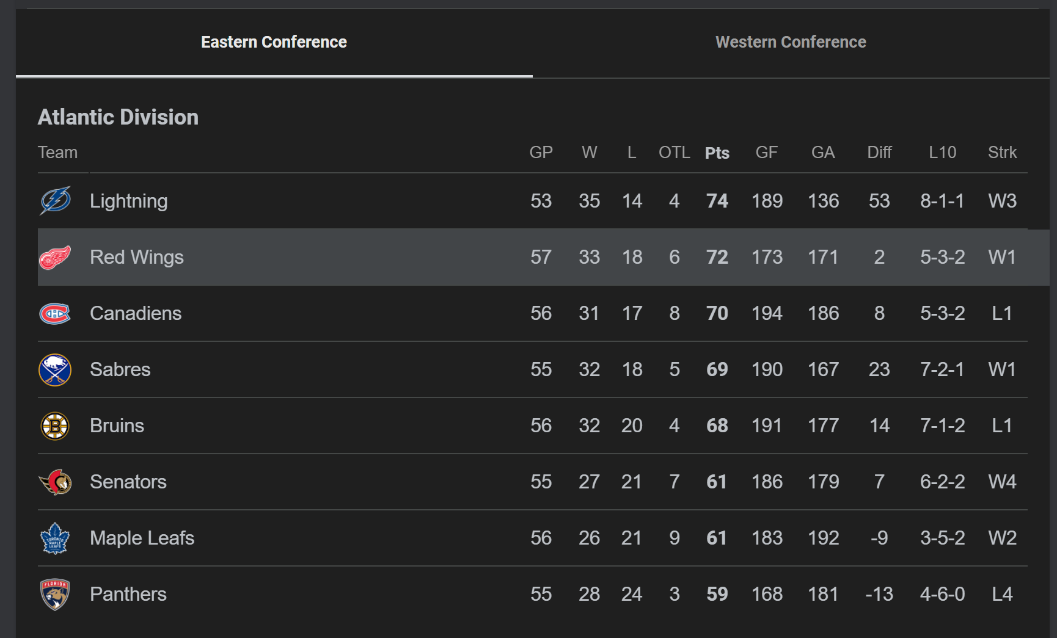This screenshot has width=1057, height=638.
Task: Click the Strk column header
Action: tap(1002, 153)
